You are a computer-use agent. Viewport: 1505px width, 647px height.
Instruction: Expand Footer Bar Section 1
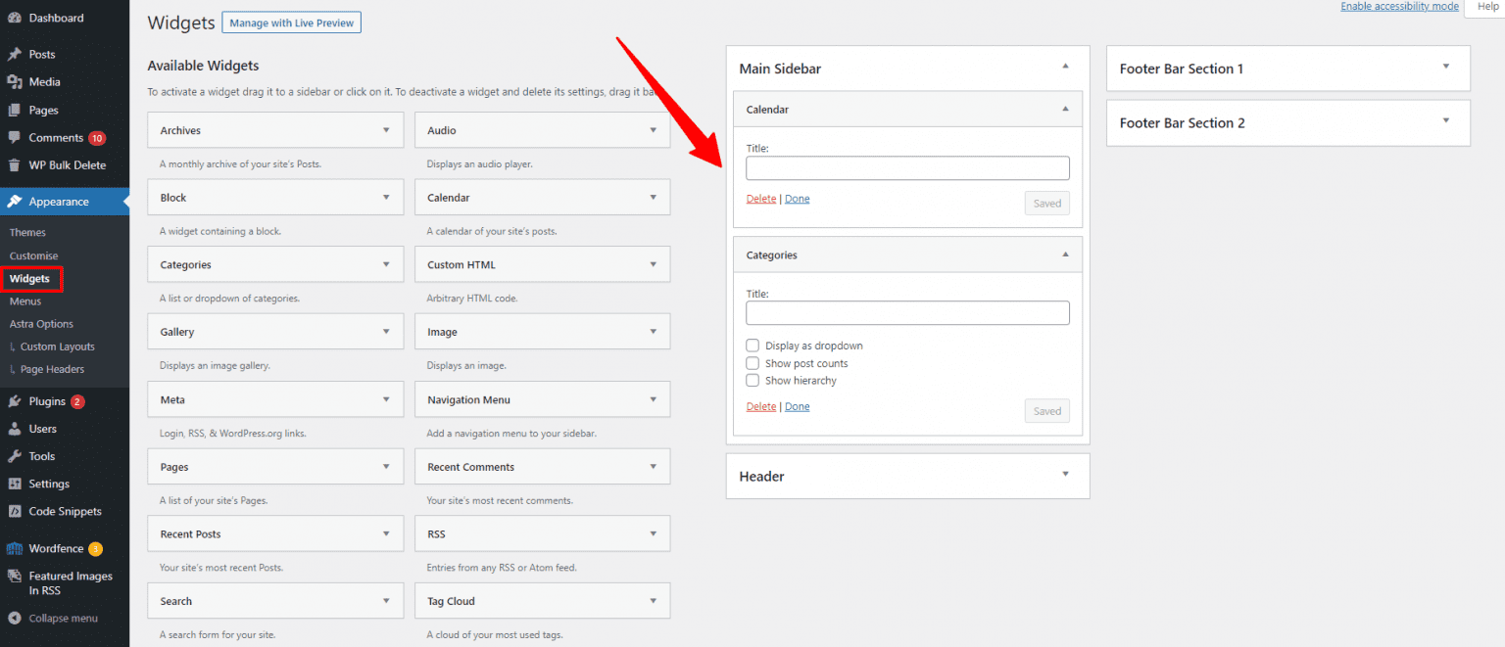click(x=1445, y=68)
